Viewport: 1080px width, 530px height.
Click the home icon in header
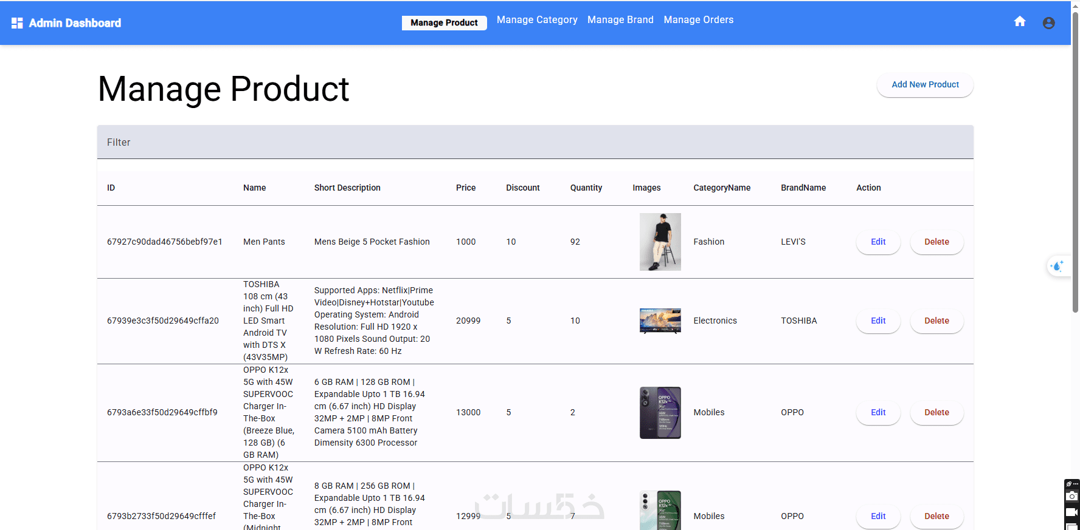tap(1020, 22)
